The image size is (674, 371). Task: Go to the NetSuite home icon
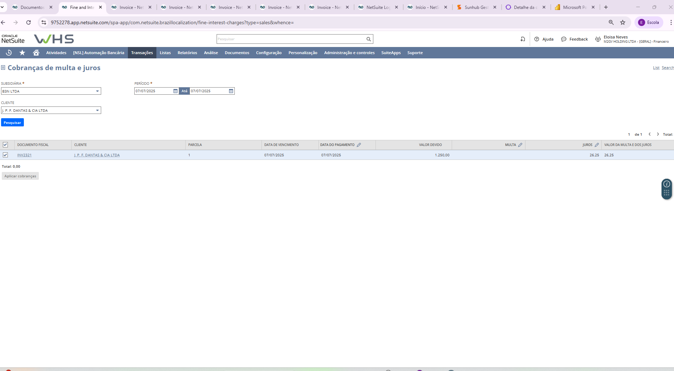coord(36,53)
